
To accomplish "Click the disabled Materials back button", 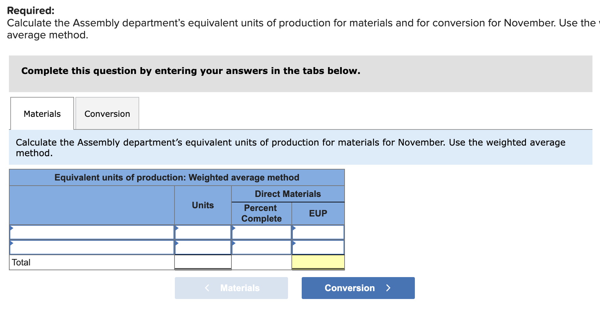I will point(231,288).
